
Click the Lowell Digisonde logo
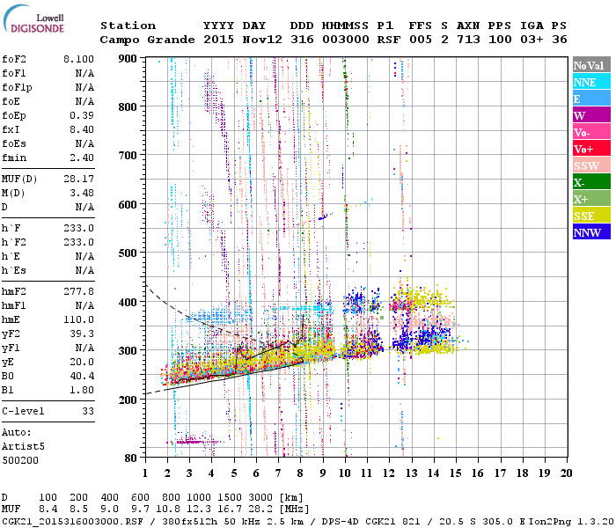(33, 19)
